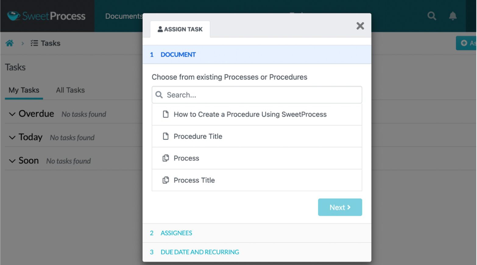477x265 pixels.
Task: Collapse the Soon section chevron
Action: [12, 161]
